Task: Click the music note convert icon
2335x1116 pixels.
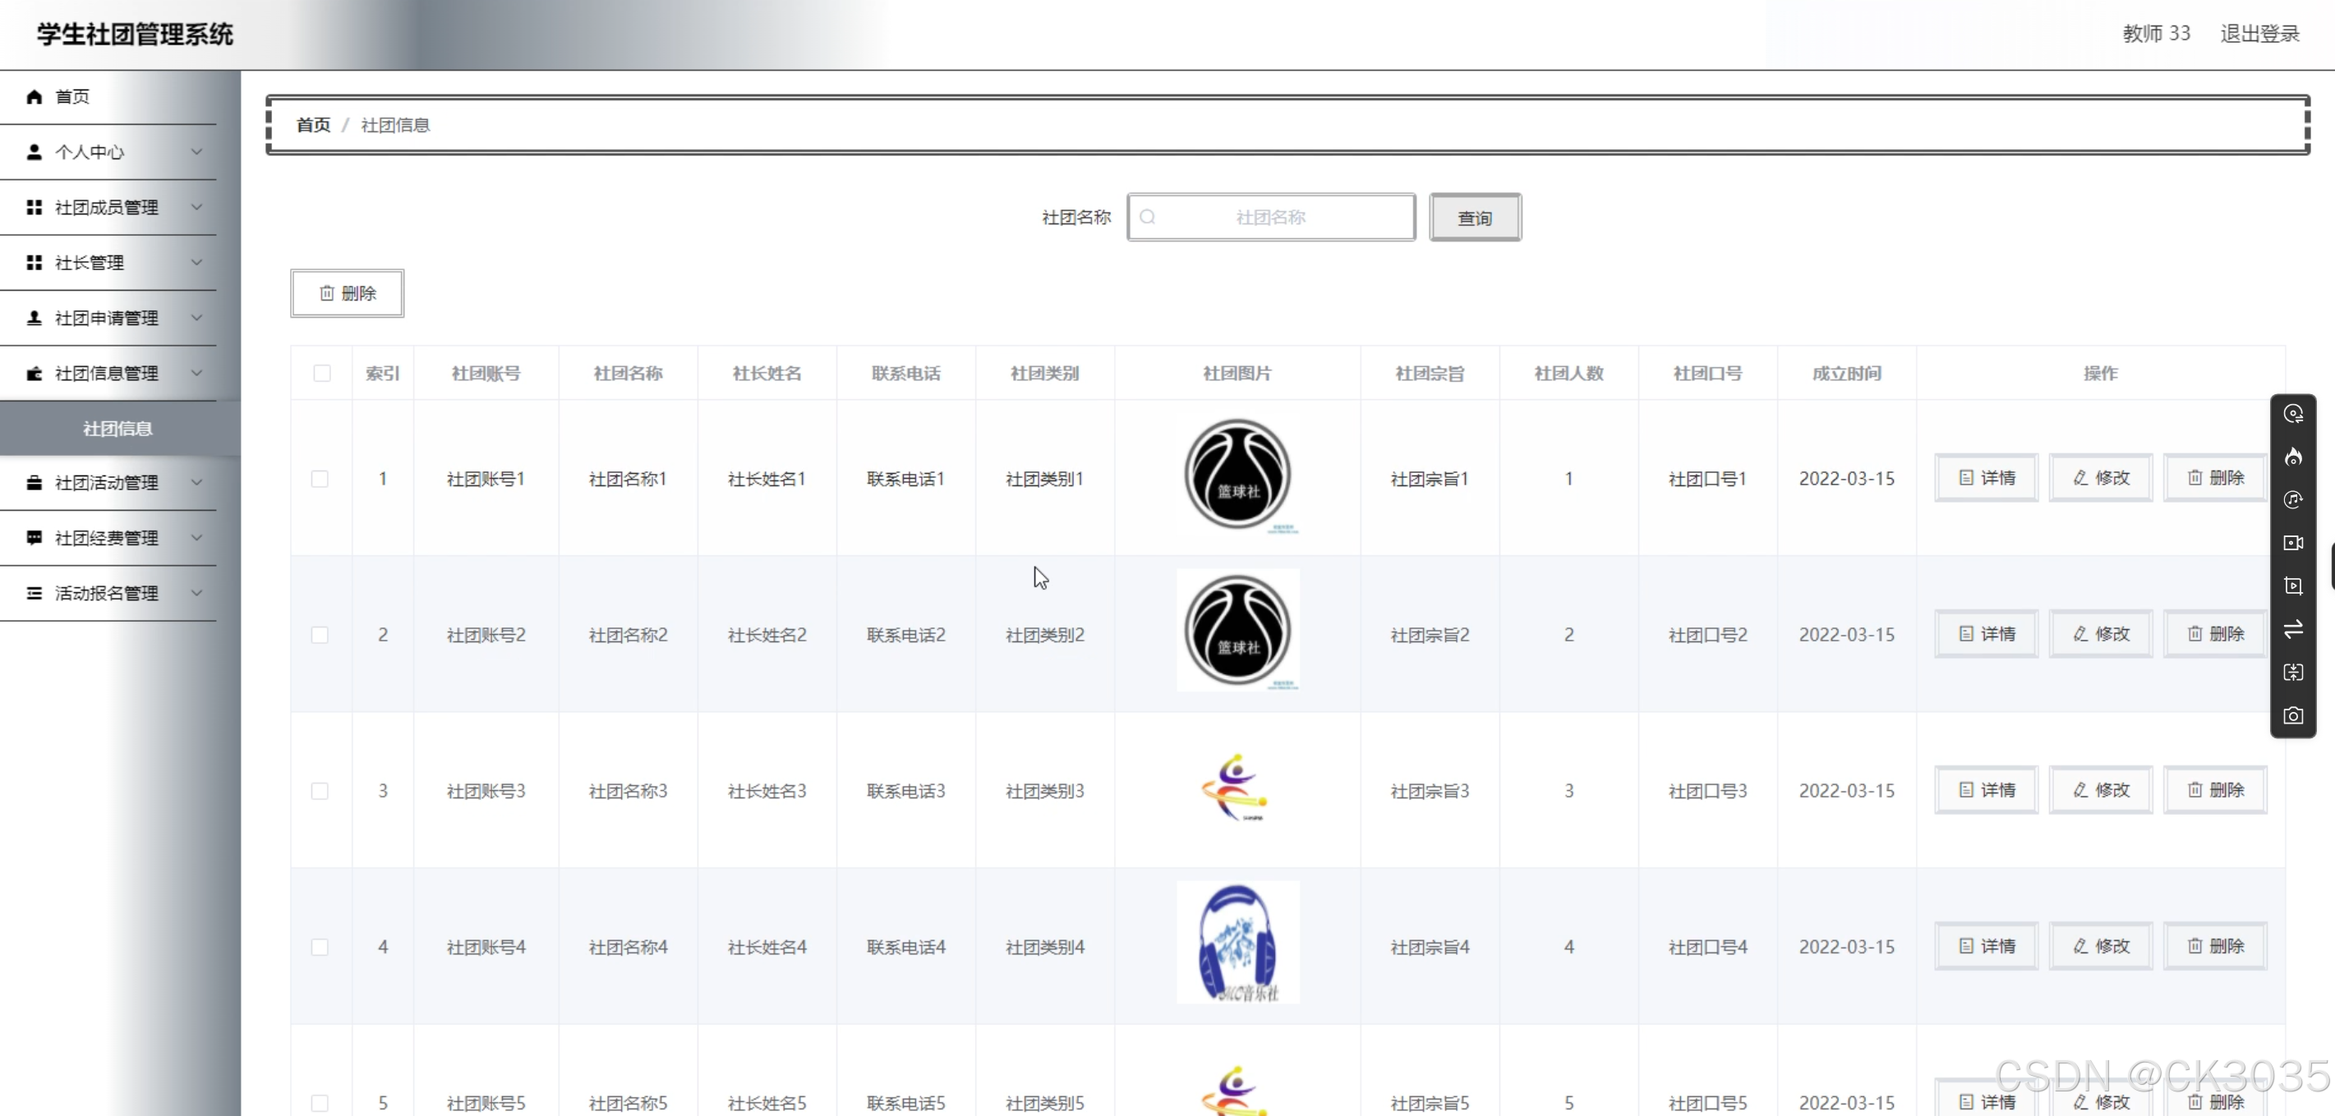Action: [x=2292, y=500]
